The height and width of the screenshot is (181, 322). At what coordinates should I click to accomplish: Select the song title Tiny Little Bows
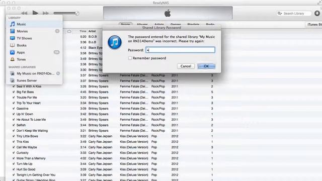[x=27, y=136]
